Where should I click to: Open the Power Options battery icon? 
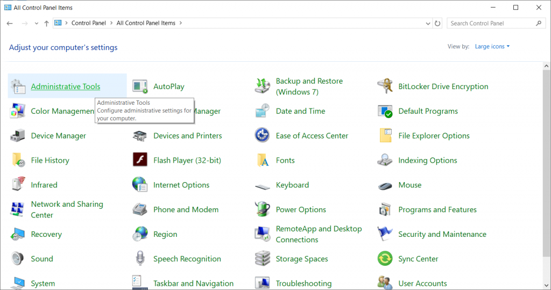click(x=262, y=209)
